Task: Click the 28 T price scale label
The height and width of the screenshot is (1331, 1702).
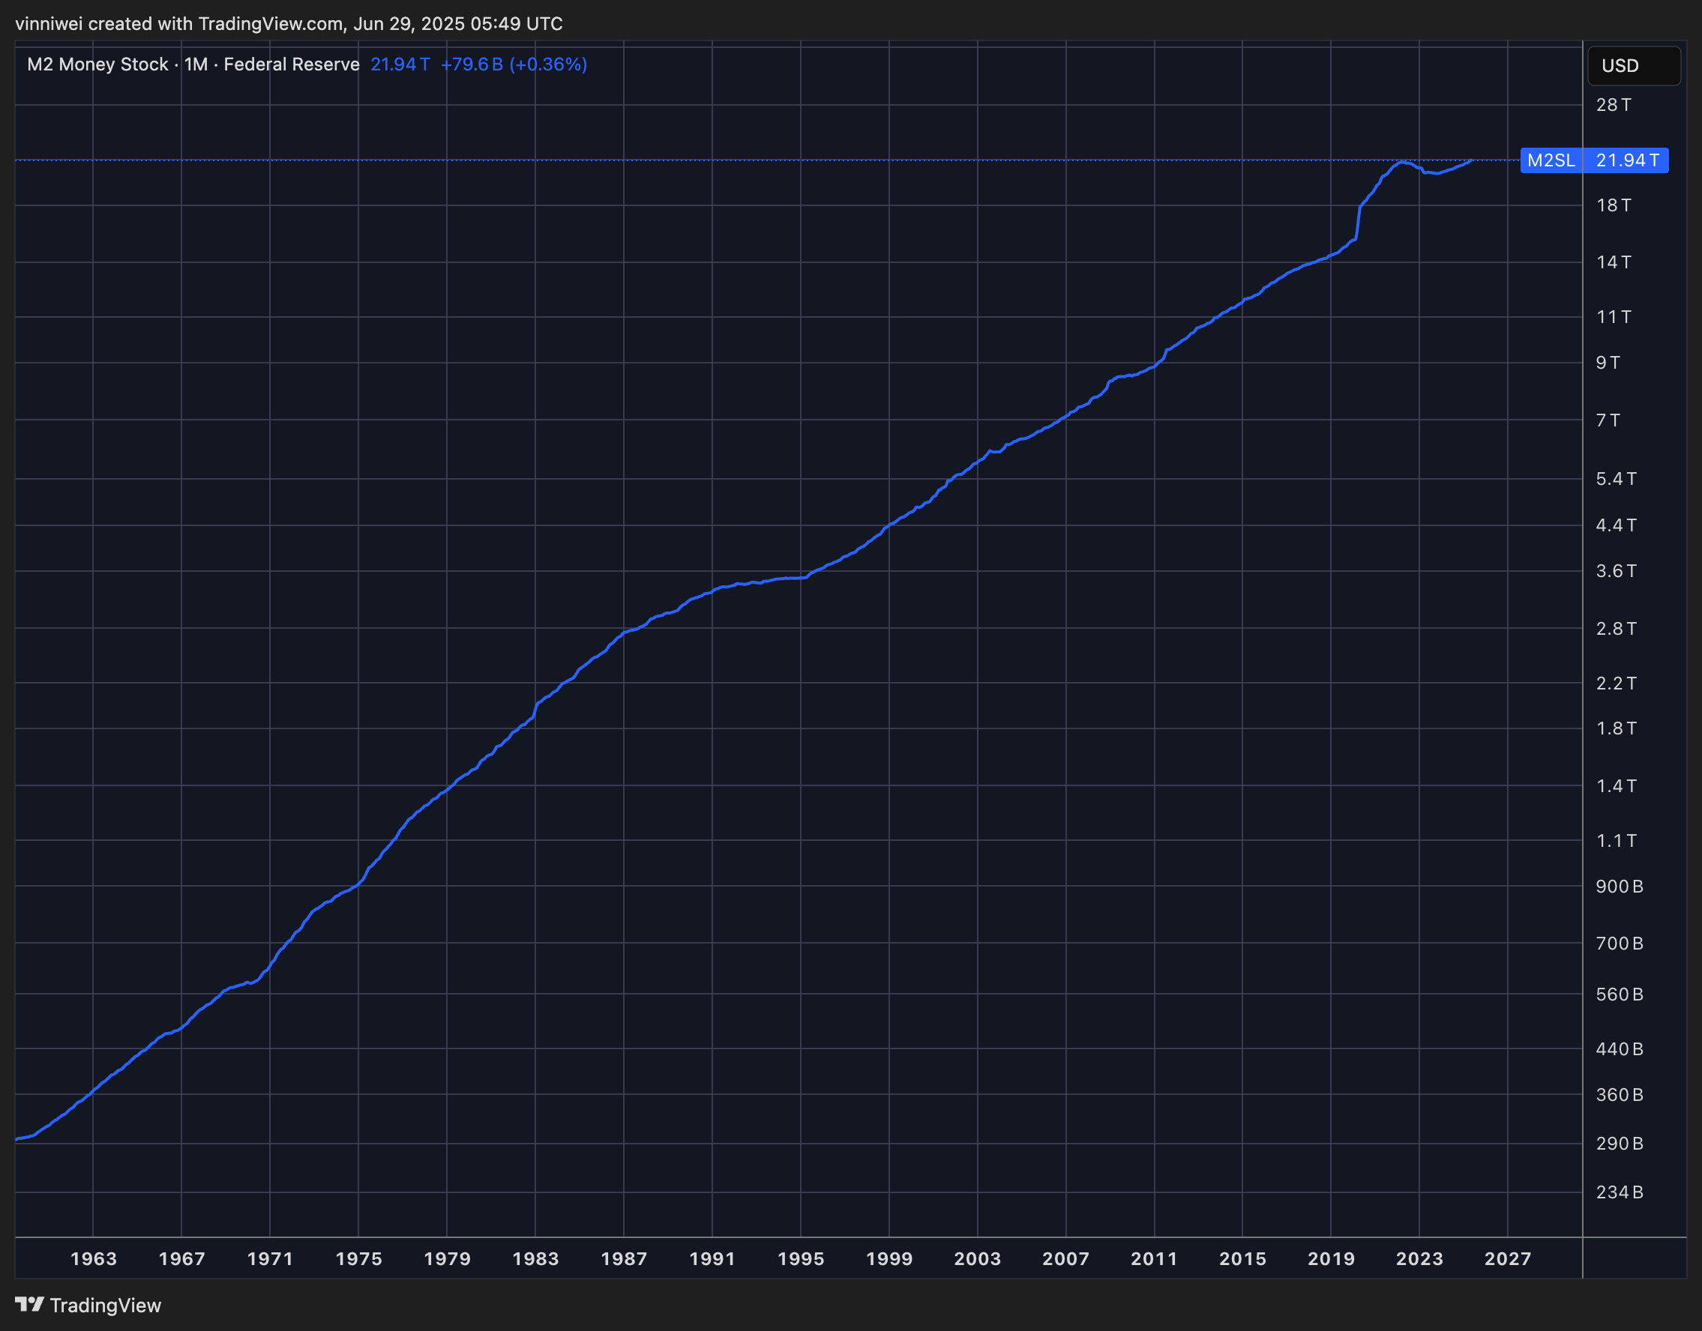Action: pyautogui.click(x=1612, y=104)
